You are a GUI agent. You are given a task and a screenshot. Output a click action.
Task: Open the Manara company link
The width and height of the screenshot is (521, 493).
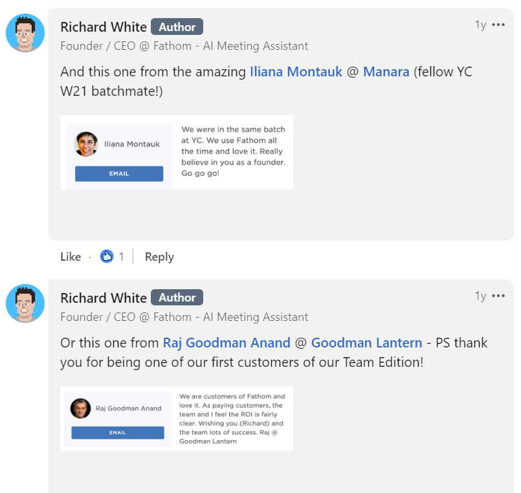(386, 72)
